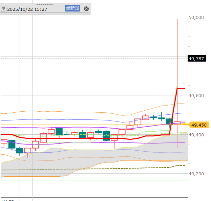Click the 50,000 price axis label
The image size is (211, 201).
pos(196,17)
